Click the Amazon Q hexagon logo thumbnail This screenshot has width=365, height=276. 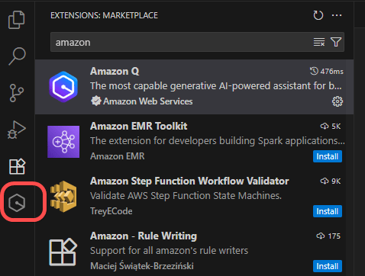tap(63, 87)
